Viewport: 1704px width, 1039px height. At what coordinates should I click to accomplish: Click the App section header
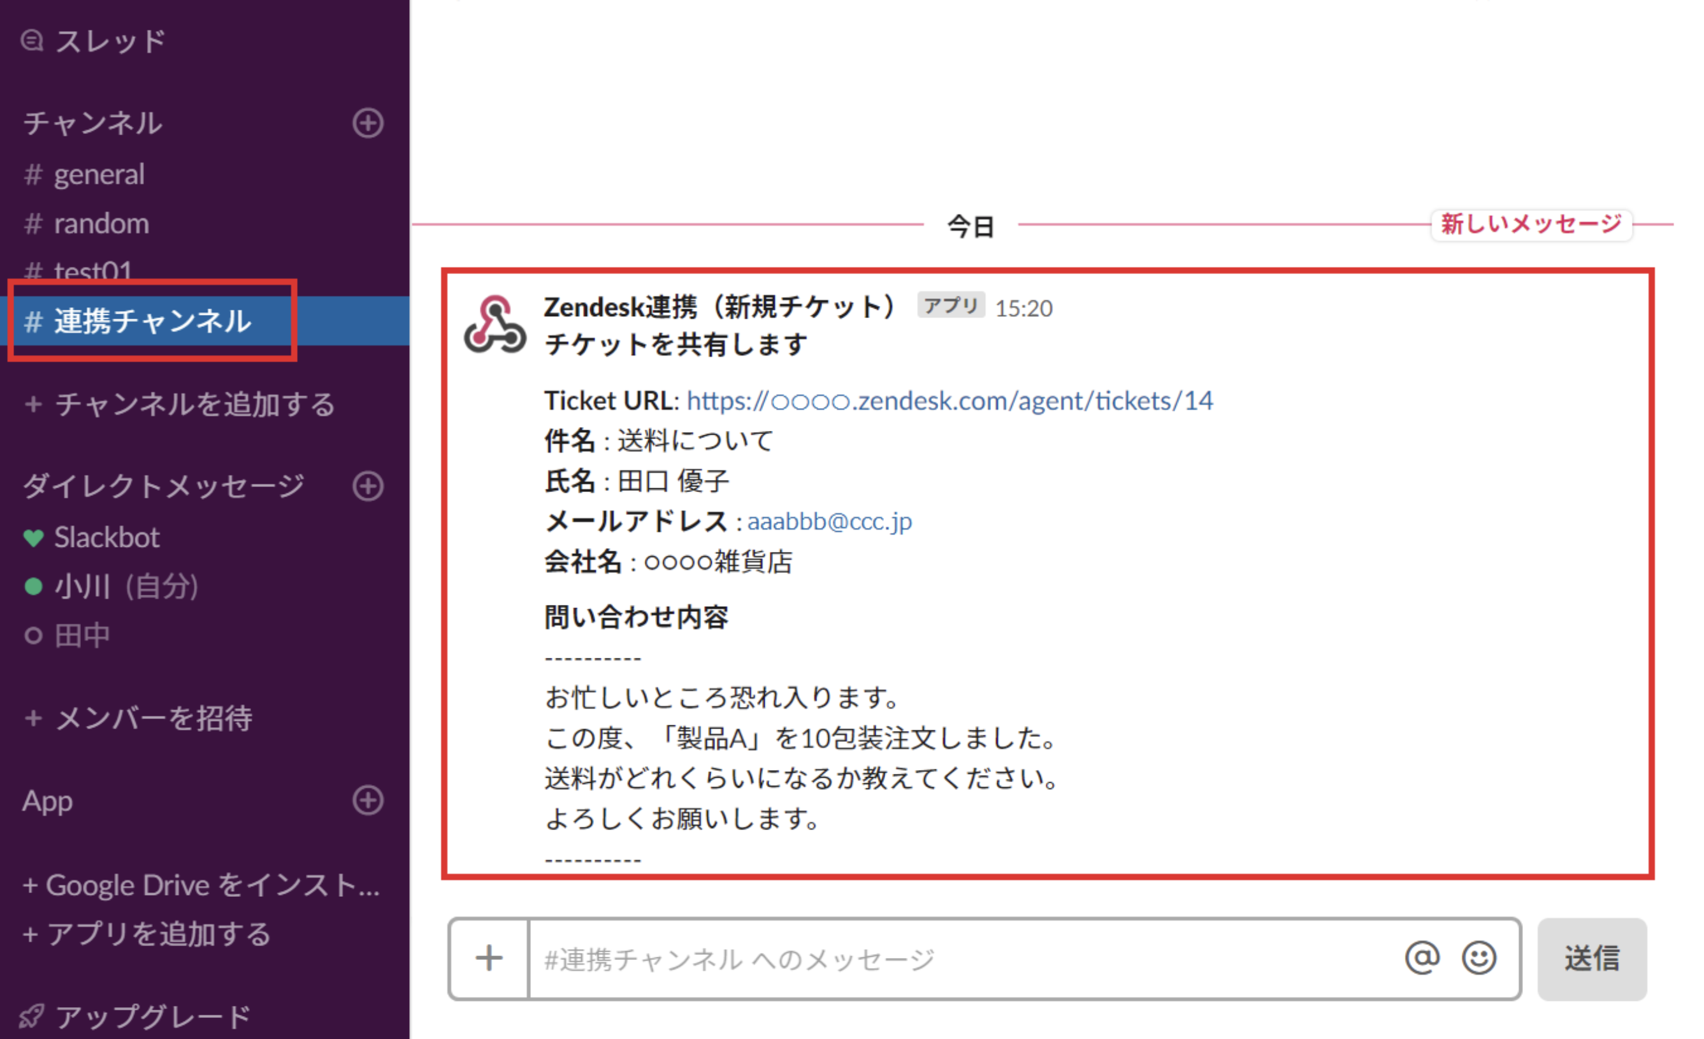pyautogui.click(x=48, y=801)
